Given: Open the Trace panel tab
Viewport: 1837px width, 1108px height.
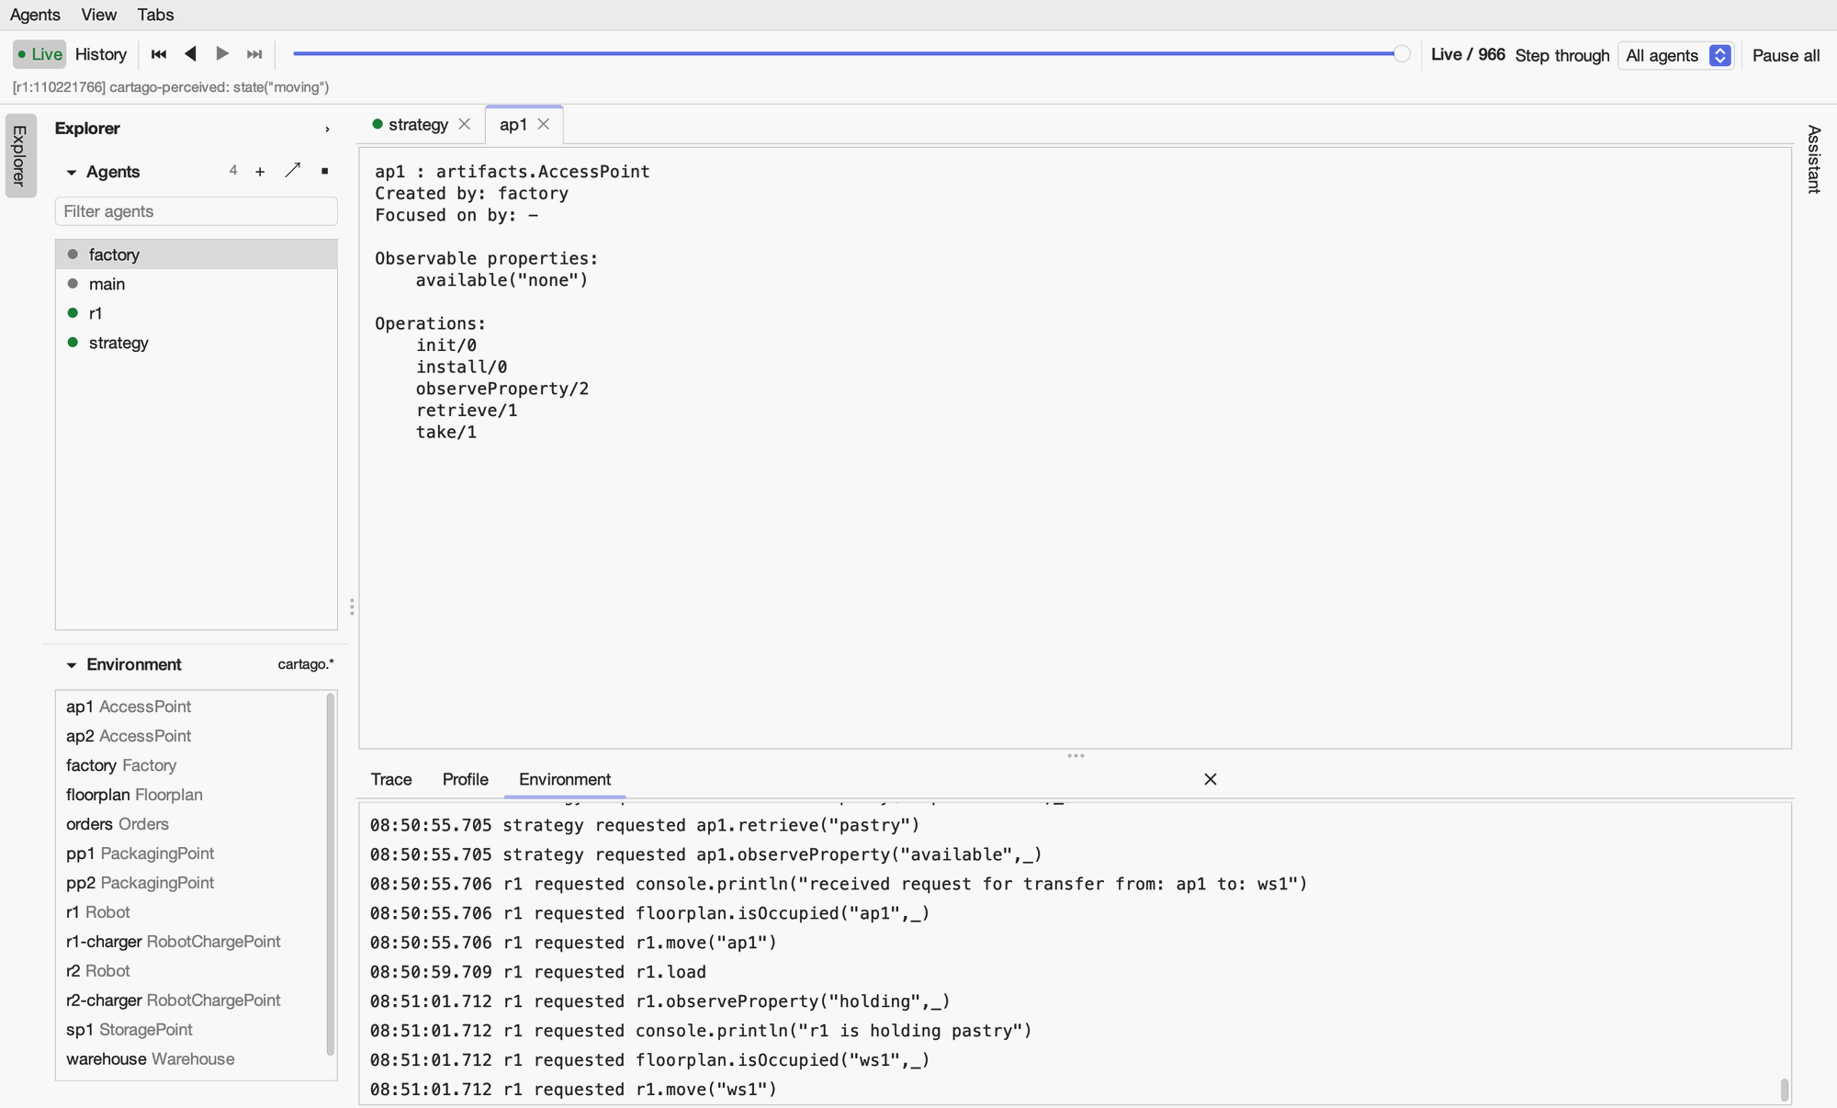Looking at the screenshot, I should (x=391, y=779).
